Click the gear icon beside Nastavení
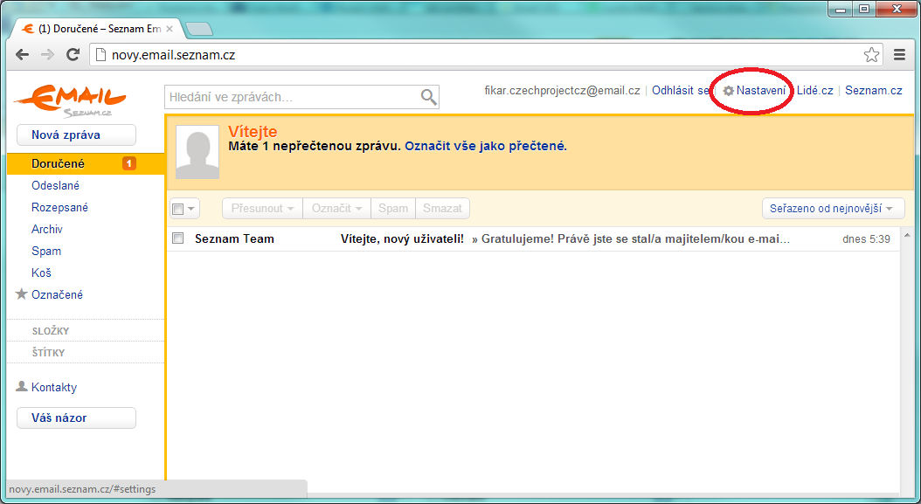 click(x=729, y=91)
